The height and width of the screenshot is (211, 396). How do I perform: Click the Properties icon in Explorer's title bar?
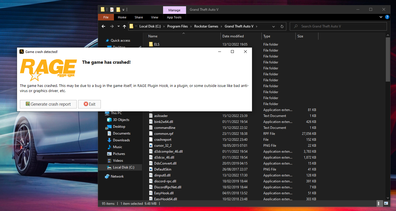click(x=112, y=10)
